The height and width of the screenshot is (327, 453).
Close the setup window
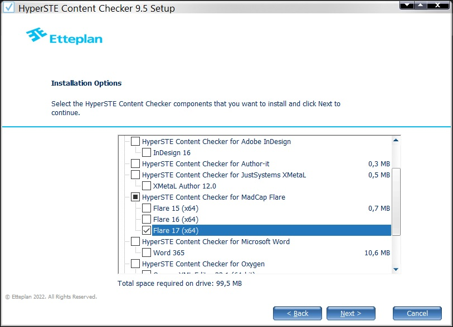pyautogui.click(x=438, y=5)
